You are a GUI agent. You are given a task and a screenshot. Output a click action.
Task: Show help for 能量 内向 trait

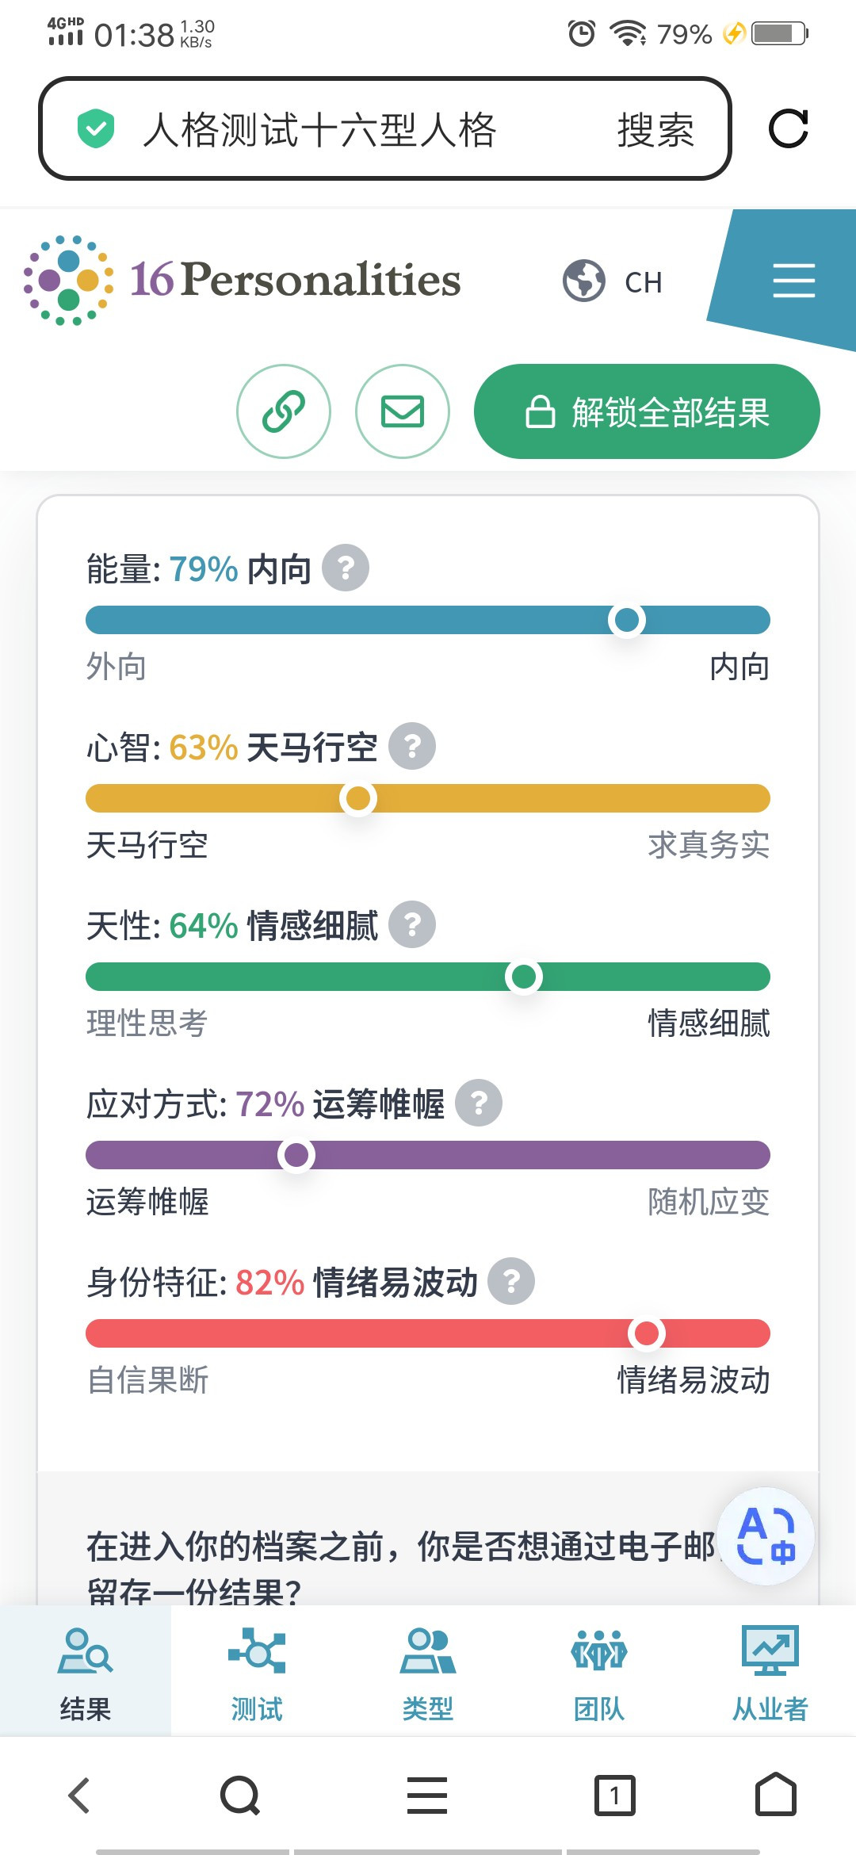point(346,568)
